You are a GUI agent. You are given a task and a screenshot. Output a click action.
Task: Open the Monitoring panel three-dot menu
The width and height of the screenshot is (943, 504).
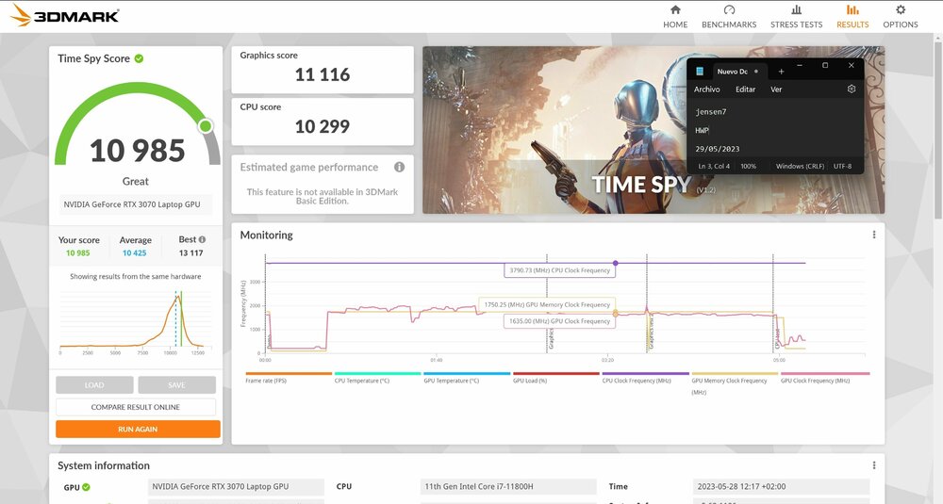pos(874,235)
